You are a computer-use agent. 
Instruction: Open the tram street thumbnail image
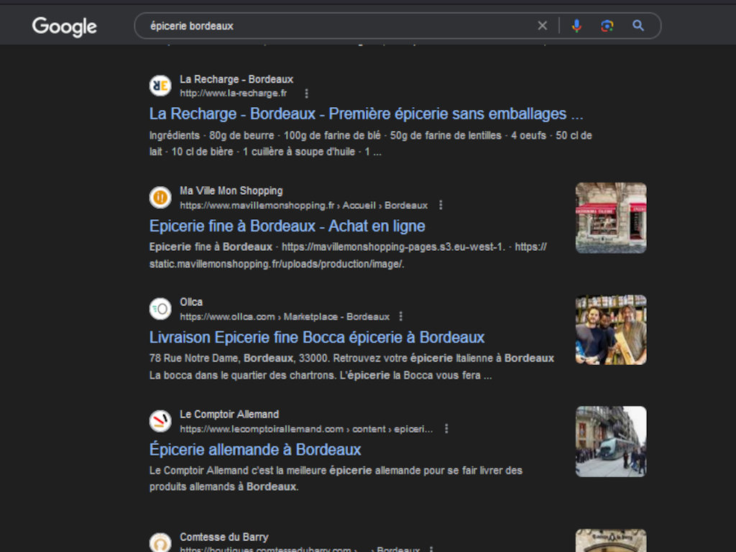coord(611,442)
